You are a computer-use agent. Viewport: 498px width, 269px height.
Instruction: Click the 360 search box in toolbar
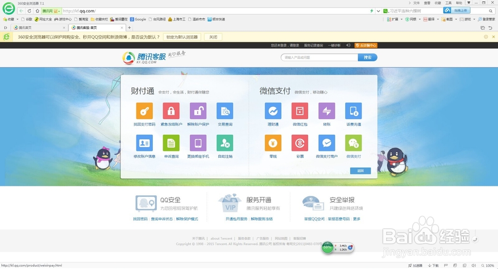click(438, 11)
